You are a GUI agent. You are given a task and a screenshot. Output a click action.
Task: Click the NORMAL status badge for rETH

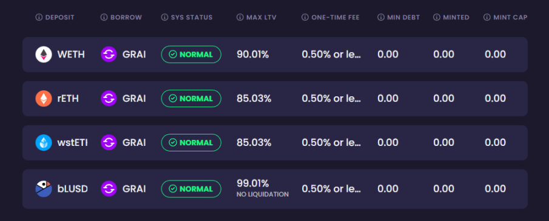[x=191, y=99]
